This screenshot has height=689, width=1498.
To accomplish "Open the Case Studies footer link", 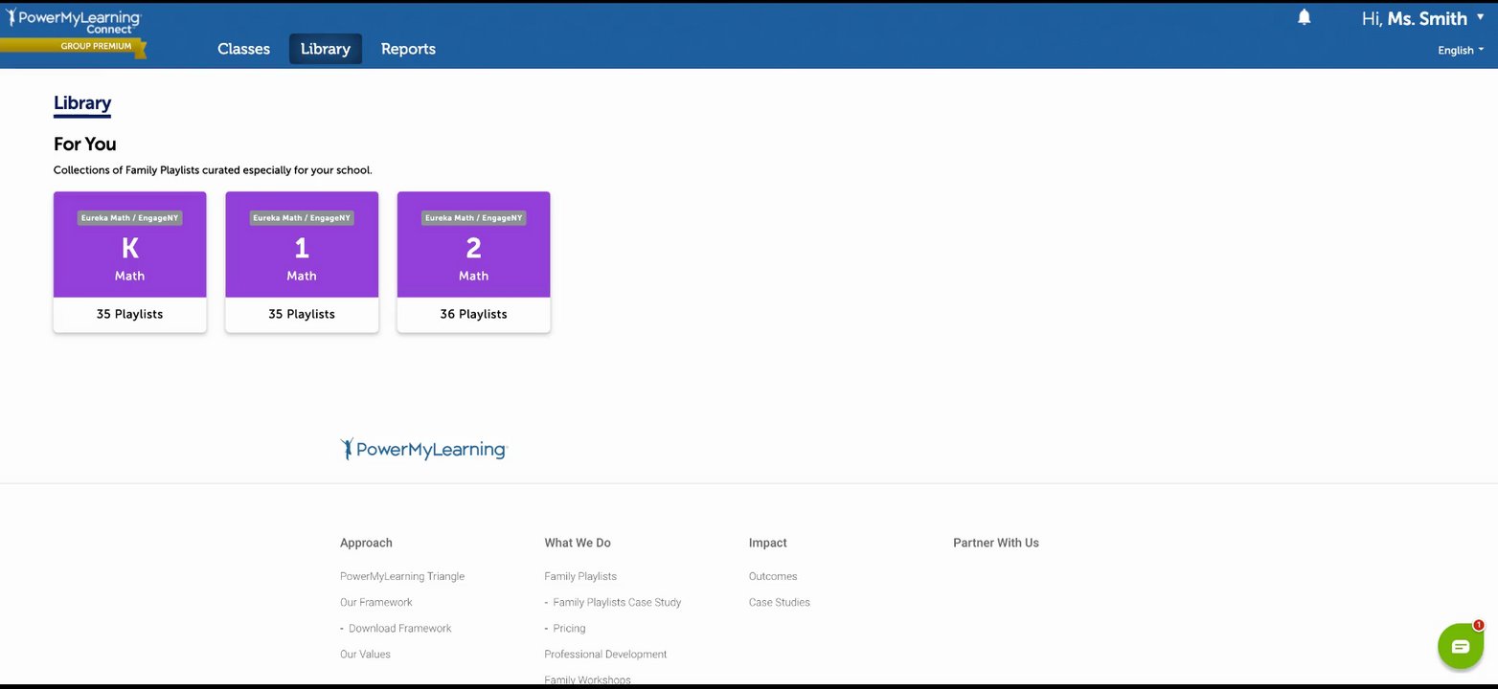I will point(780,602).
